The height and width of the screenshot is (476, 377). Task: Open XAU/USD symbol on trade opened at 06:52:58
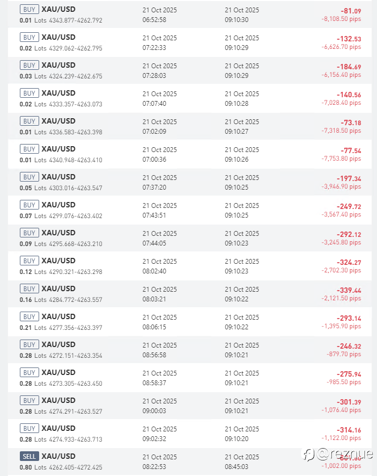point(58,9)
